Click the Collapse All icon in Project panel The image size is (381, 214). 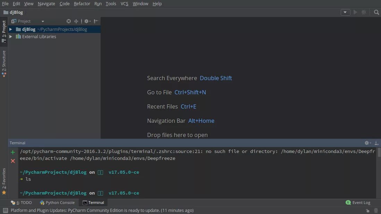tap(76, 22)
